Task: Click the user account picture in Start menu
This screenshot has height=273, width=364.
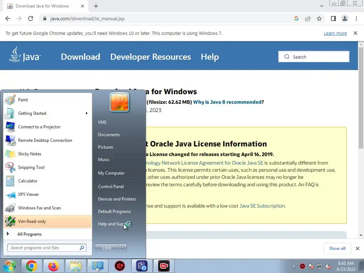Action: tap(119, 102)
